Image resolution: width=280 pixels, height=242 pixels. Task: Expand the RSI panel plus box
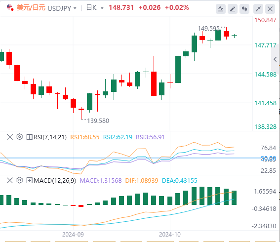pos(29,137)
